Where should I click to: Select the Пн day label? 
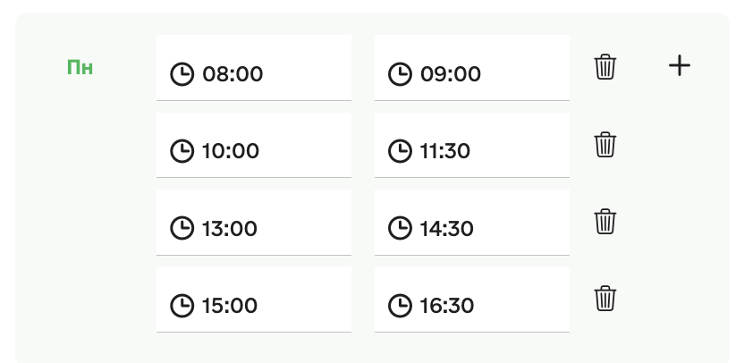[80, 67]
